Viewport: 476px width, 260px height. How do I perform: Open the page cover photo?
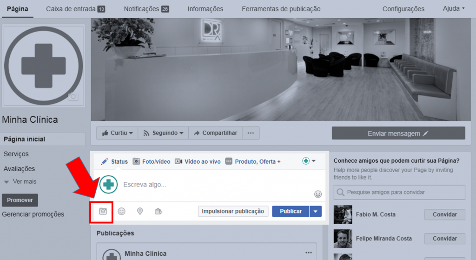point(281,69)
